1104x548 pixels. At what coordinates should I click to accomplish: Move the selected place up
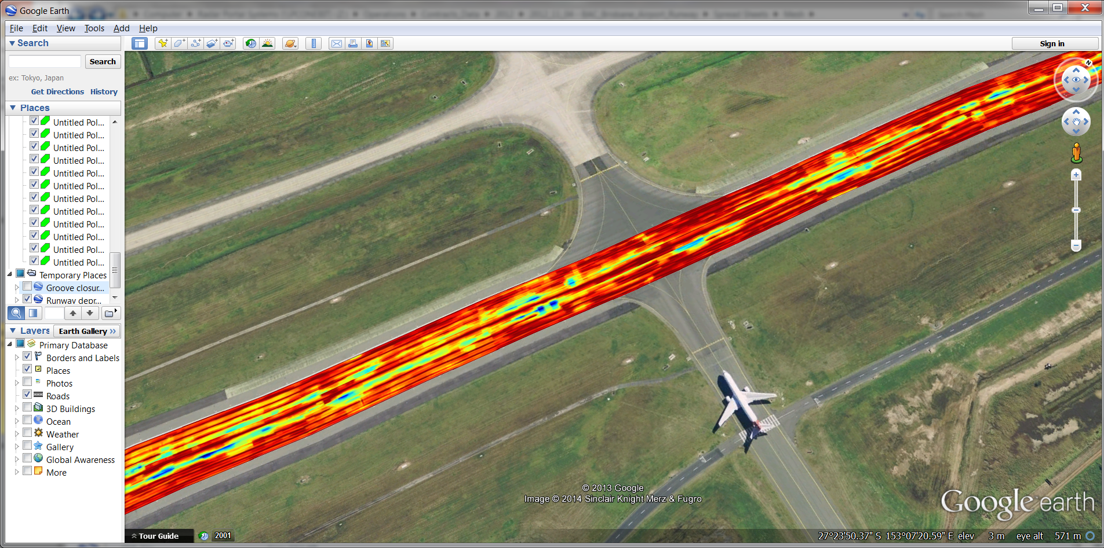pyautogui.click(x=72, y=313)
